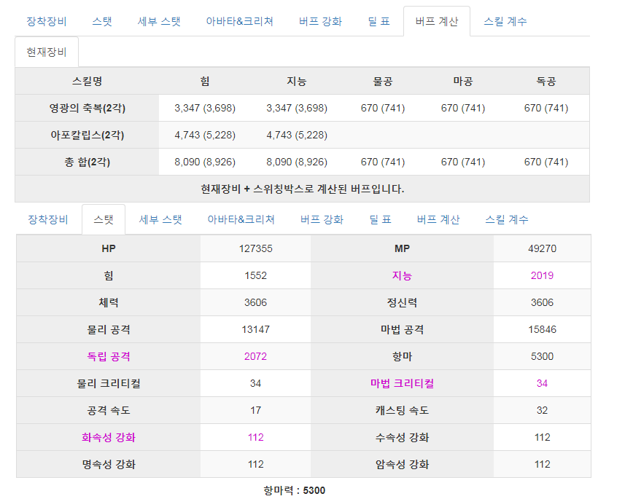Select the 총 합(2각) row label
Viewport: 625px width, 499px height.
click(x=87, y=162)
